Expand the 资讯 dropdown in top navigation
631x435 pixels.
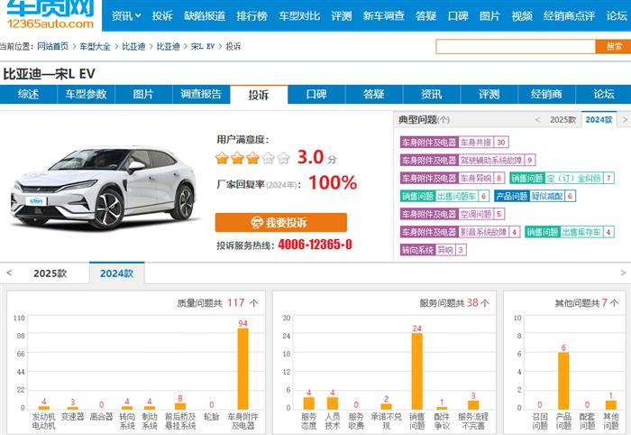coord(126,15)
